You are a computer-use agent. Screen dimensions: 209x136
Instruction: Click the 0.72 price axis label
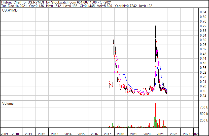coord(203,26)
